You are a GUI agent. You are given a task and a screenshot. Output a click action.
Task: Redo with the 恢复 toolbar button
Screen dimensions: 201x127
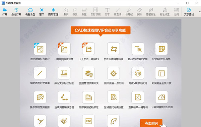[75, 12]
